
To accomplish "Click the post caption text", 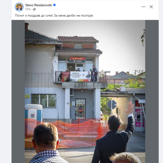I will point(54,16).
